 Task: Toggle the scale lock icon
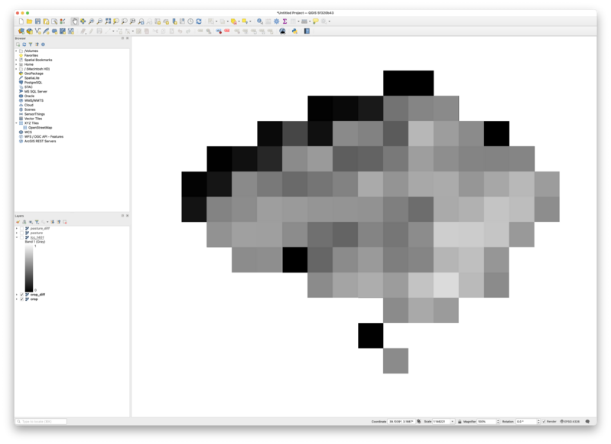pyautogui.click(x=460, y=421)
